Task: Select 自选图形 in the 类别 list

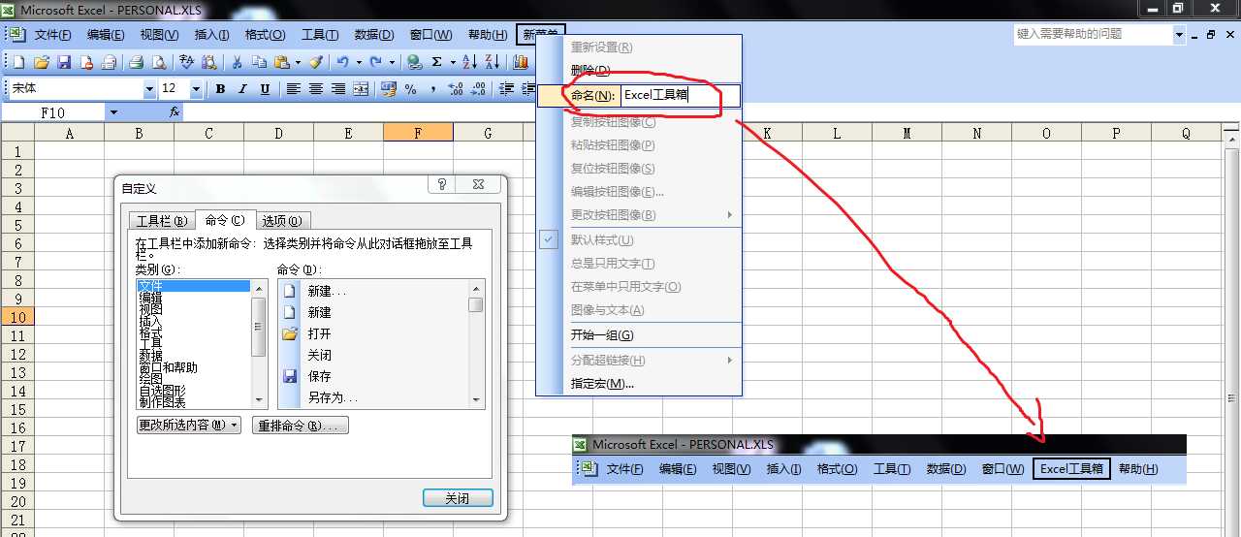Action: point(163,391)
